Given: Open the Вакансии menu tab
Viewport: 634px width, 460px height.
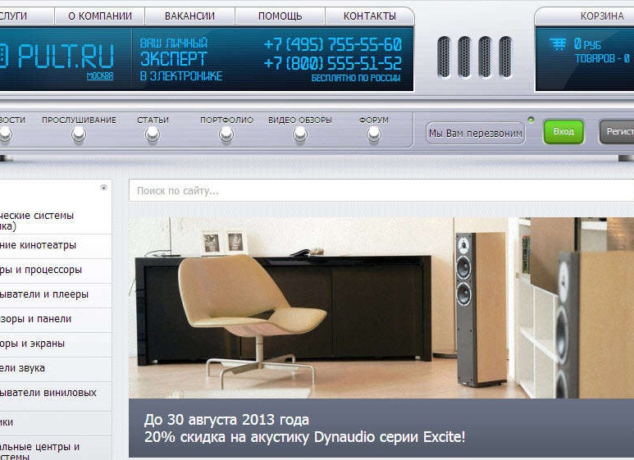Looking at the screenshot, I should (189, 16).
